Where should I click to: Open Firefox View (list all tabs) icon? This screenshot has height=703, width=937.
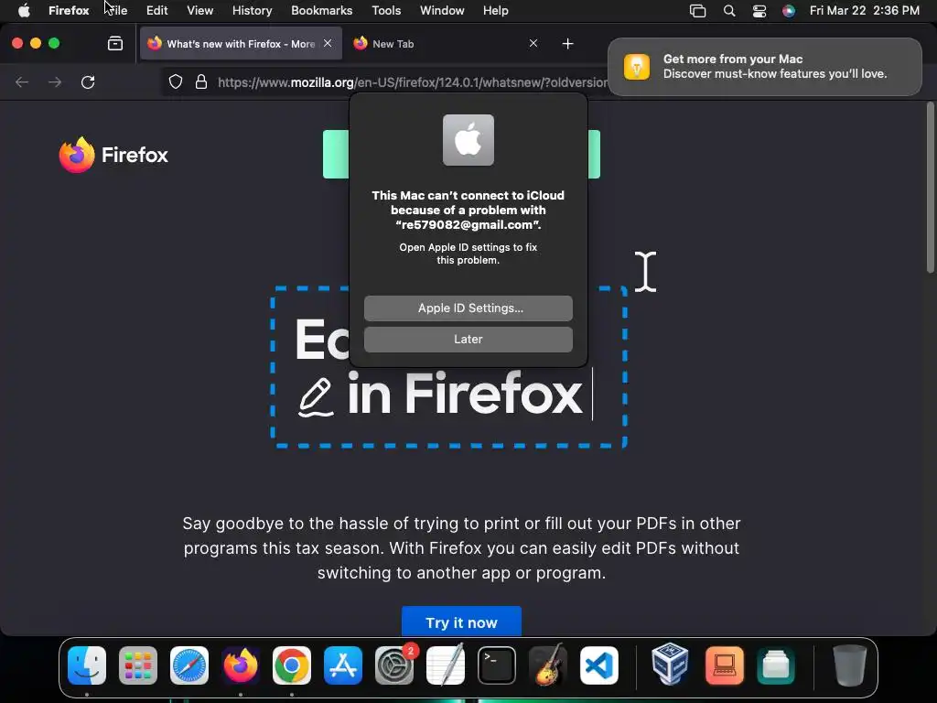pyautogui.click(x=115, y=43)
